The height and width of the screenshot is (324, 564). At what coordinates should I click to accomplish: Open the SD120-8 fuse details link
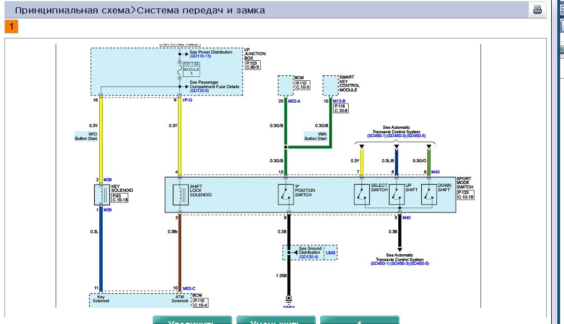(x=199, y=90)
